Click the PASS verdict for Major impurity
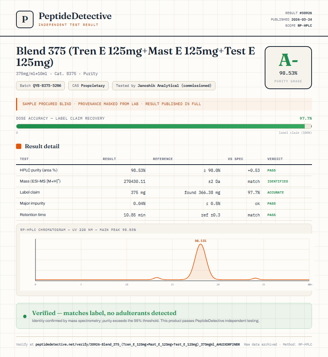Screen dimensions: 328x357 [272, 203]
